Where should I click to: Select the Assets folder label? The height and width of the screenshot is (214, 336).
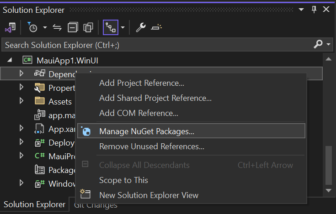point(60,102)
